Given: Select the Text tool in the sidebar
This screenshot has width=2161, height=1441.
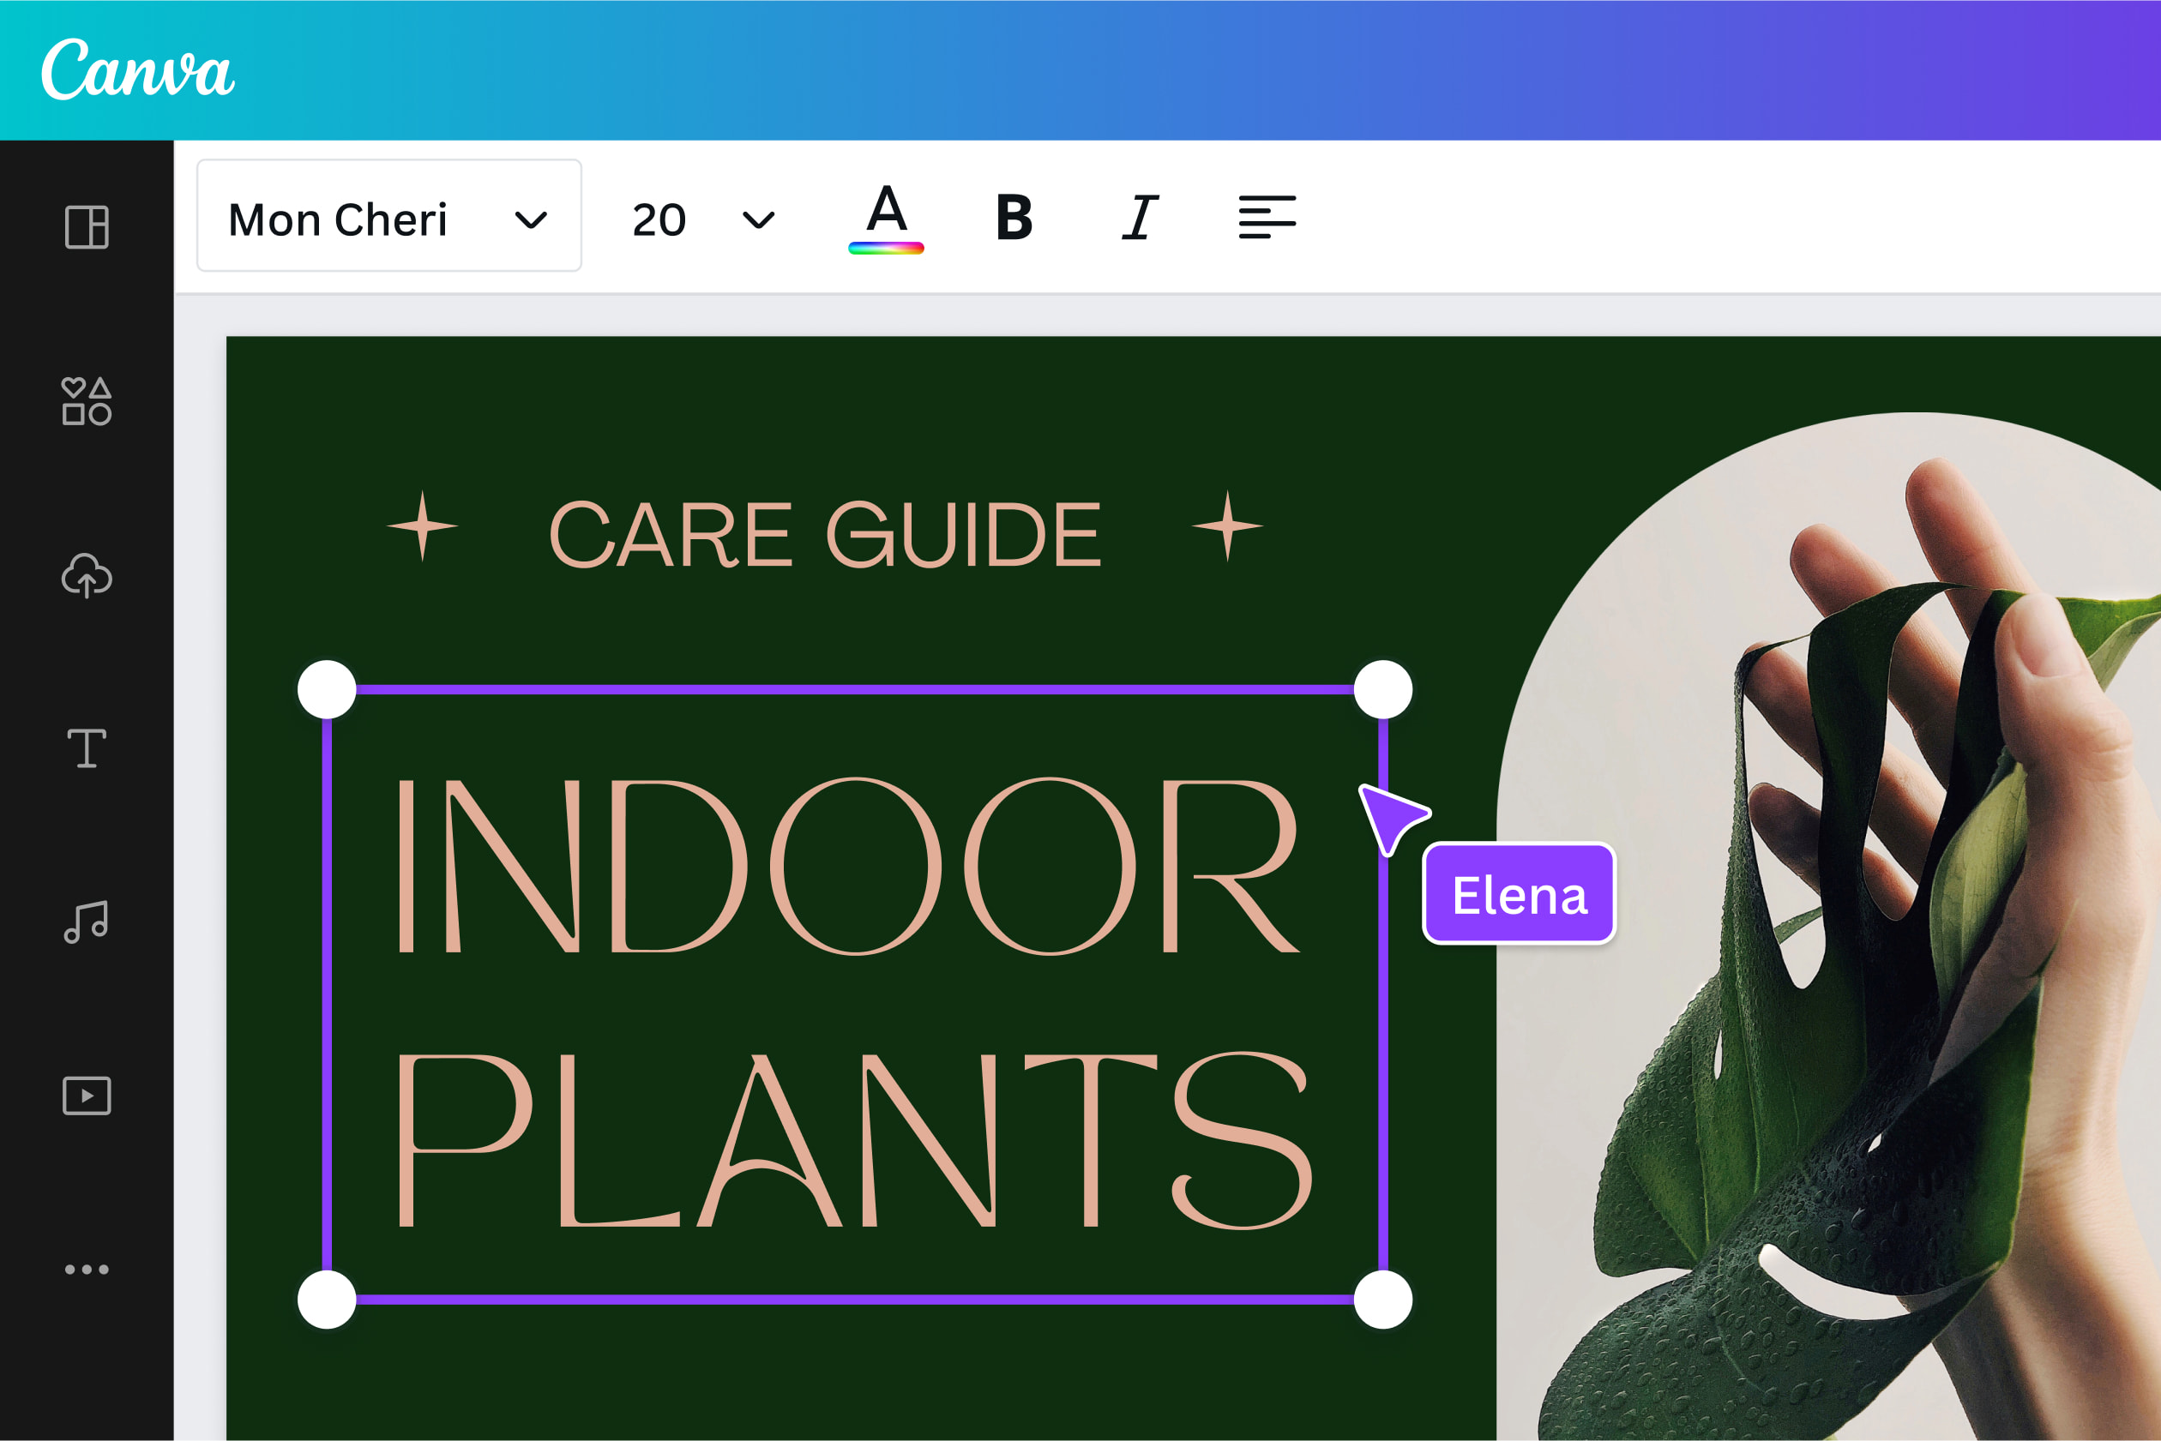Looking at the screenshot, I should point(86,749).
